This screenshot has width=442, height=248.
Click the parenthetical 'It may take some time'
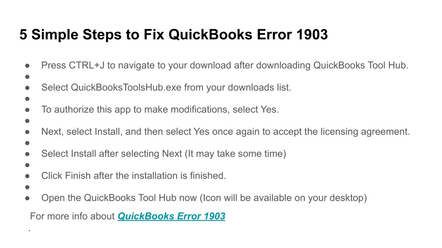[235, 154]
